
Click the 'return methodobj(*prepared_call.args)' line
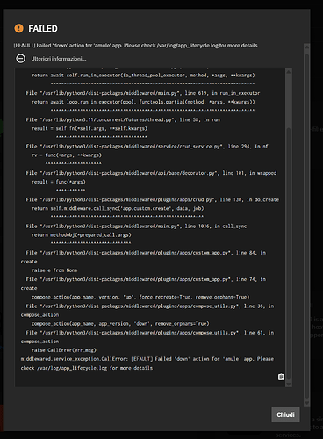click(x=82, y=234)
